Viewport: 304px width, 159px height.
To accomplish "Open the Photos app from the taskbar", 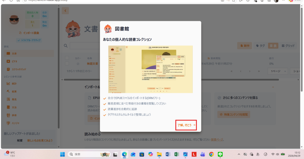I will tap(185, 154).
